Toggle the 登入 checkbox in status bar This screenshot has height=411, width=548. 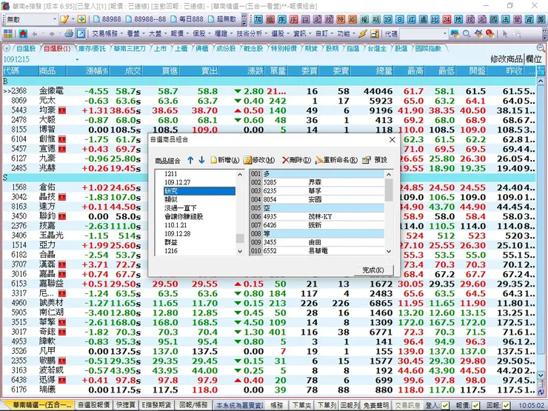[x=445, y=405]
